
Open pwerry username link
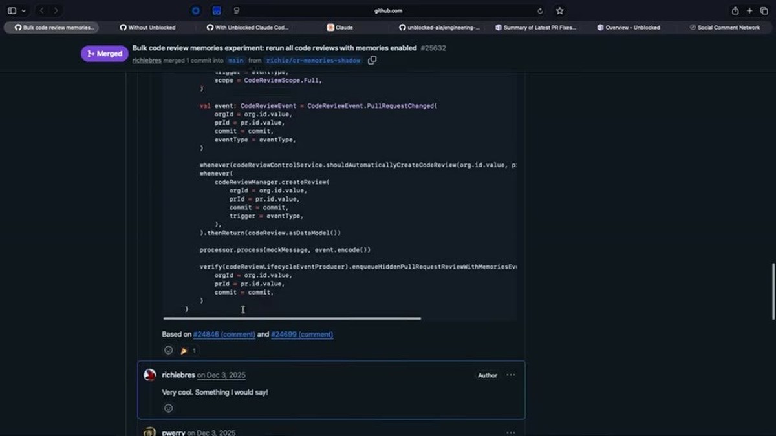pyautogui.click(x=173, y=433)
